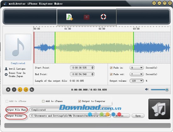Click the artist name Avril Lavigne
173x132 pixels.
(17, 69)
